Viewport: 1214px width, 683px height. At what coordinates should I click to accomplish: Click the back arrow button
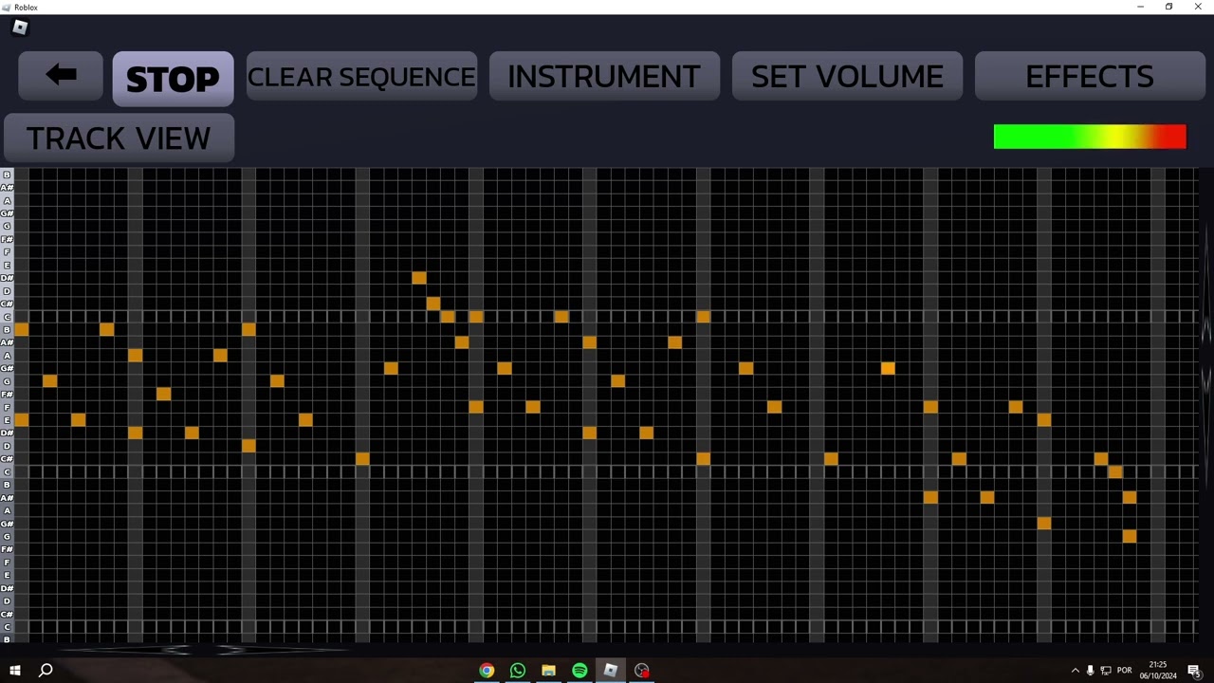point(61,76)
